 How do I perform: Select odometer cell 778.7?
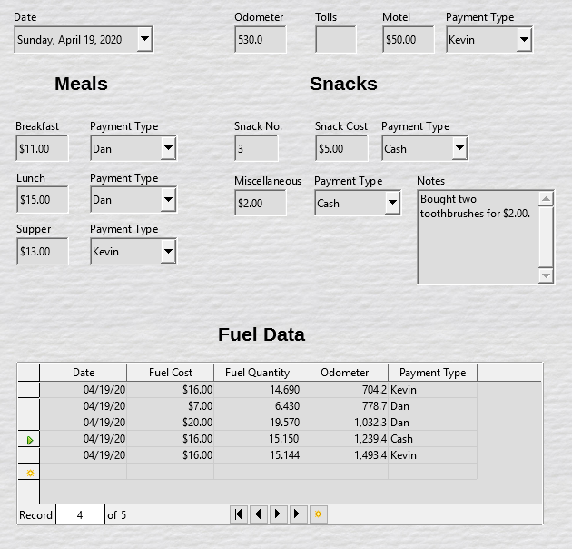click(x=345, y=406)
